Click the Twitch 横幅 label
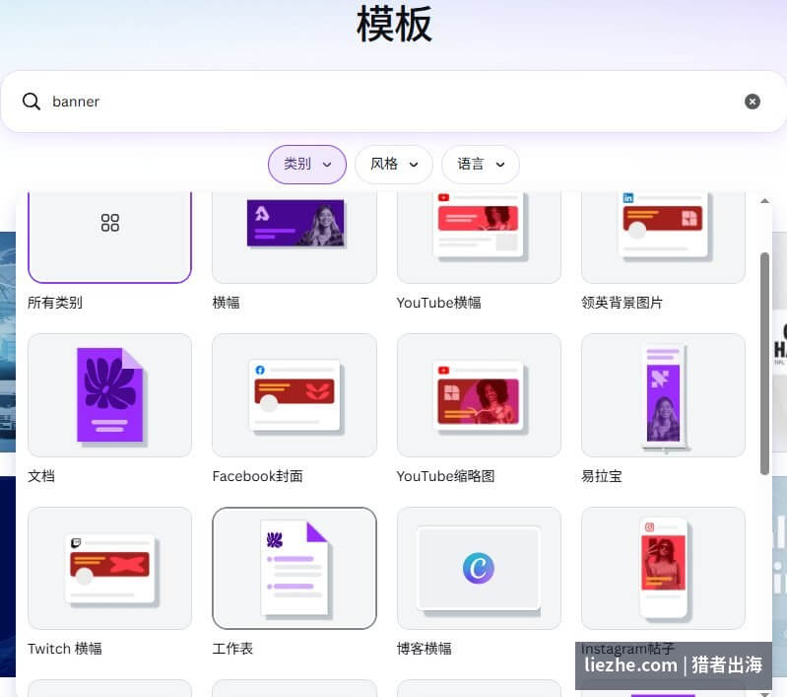 click(65, 649)
